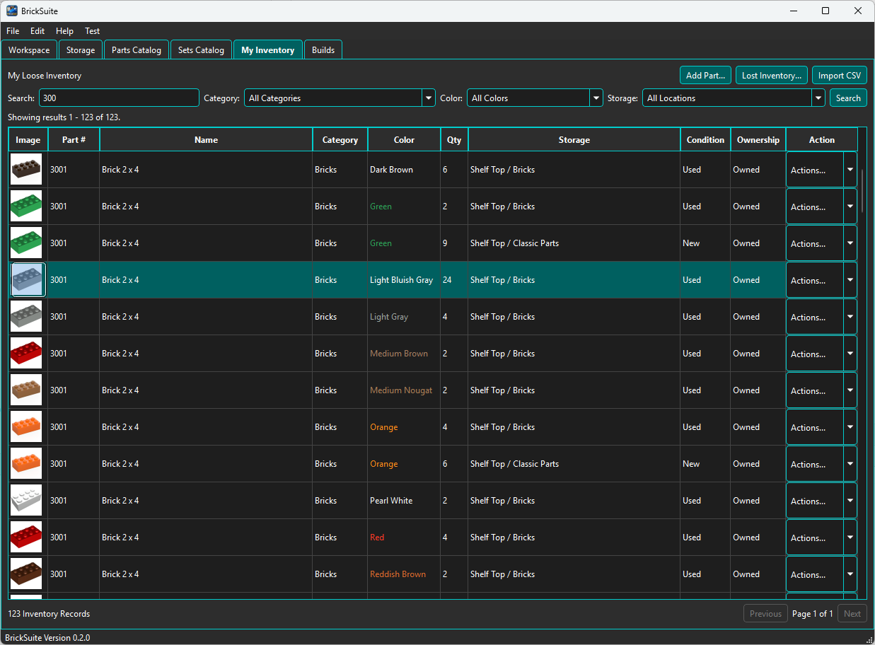Expand Actions arrow for Light Bluish Gray row

[x=850, y=280]
